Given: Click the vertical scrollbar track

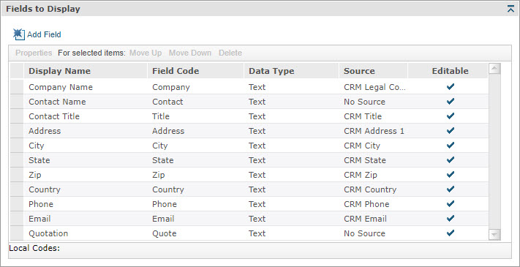Looking at the screenshot, I should coord(494,151).
